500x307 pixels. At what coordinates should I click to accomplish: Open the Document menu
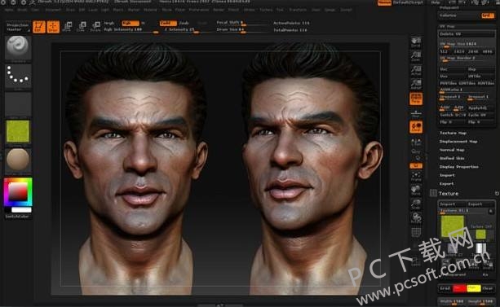[x=53, y=10]
